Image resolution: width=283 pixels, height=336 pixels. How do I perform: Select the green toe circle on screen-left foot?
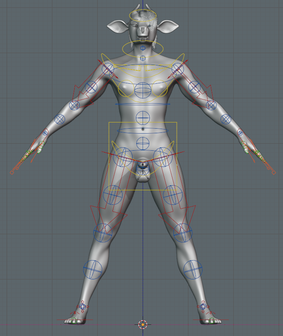(74, 321)
